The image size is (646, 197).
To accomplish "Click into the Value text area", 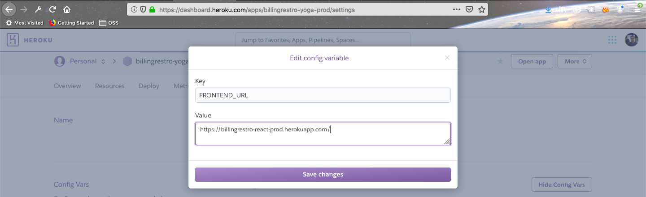I will click(x=323, y=134).
